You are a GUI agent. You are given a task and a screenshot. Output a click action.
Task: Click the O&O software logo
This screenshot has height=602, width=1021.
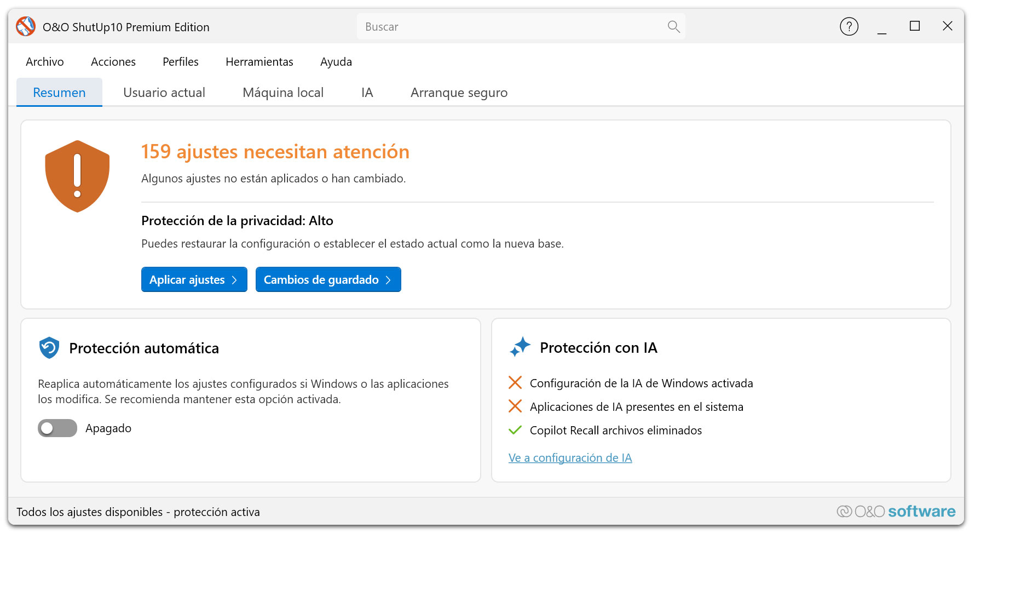[x=896, y=511]
